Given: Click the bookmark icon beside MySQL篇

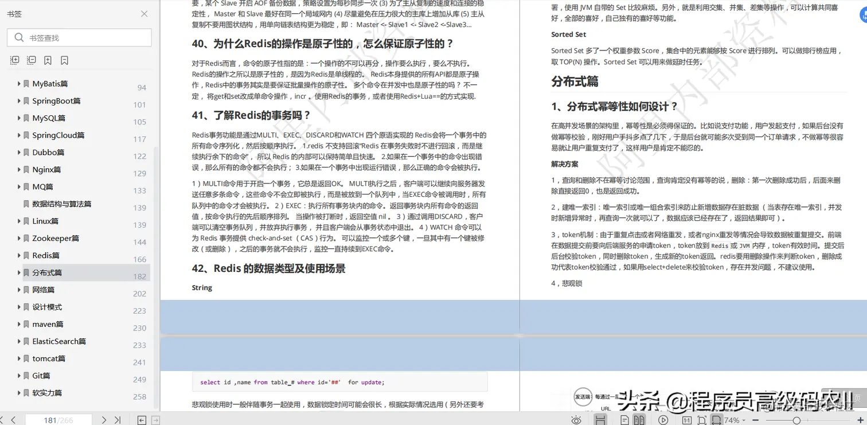Looking at the screenshot, I should coord(26,118).
